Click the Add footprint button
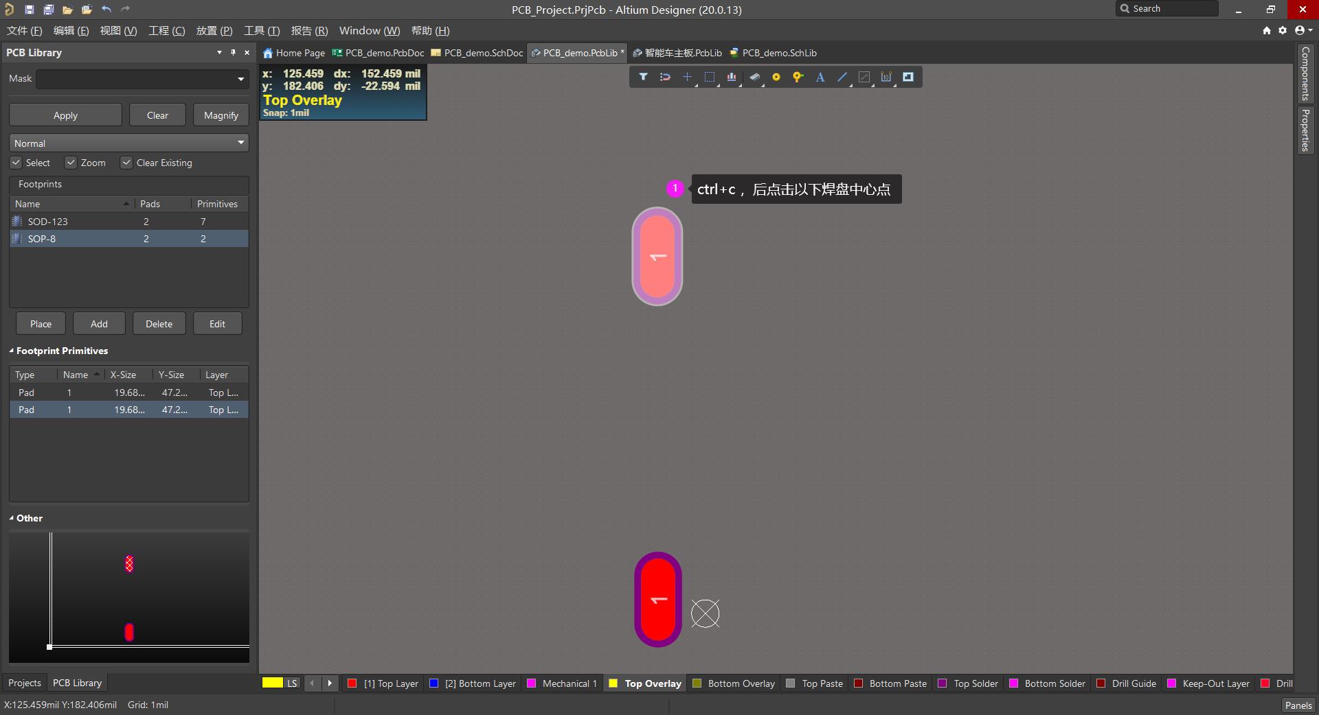Screen dimensions: 1319x715 pos(99,324)
